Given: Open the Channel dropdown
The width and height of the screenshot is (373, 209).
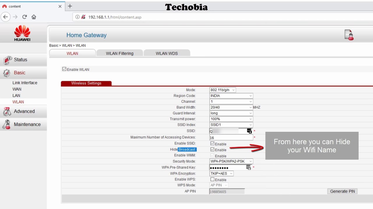Looking at the screenshot, I should click(231, 102).
